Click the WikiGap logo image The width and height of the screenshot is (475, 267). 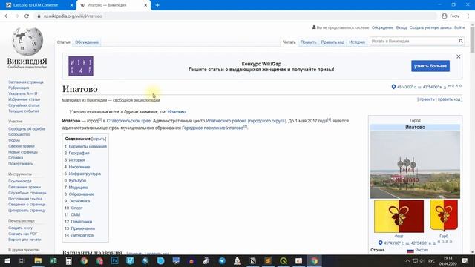(x=81, y=66)
